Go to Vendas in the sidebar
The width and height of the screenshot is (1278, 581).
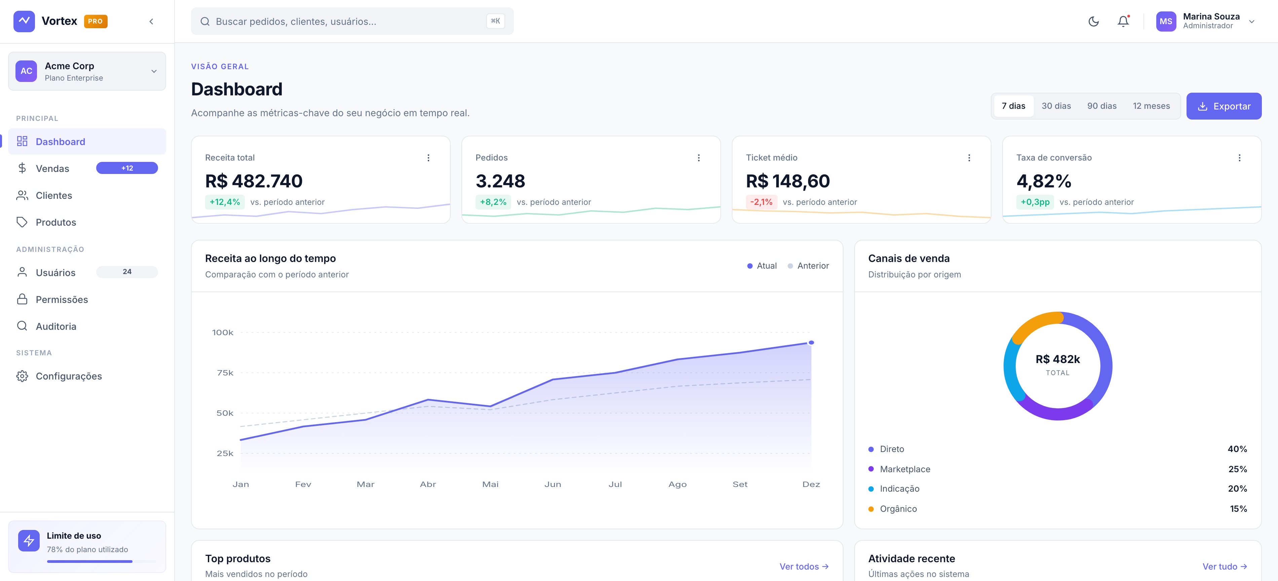pos(87,168)
